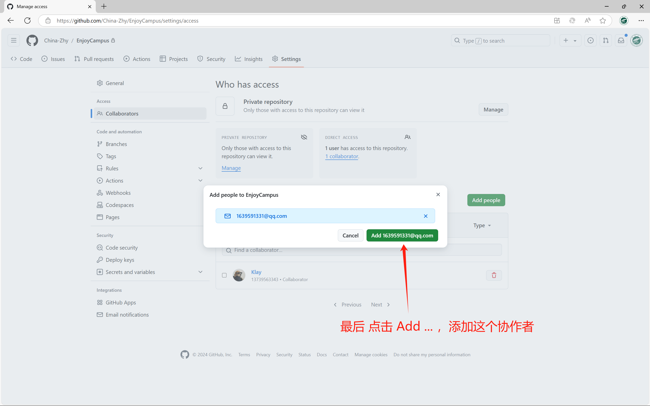Open Klay's profile link
Screen dimensions: 650x406
click(256, 272)
